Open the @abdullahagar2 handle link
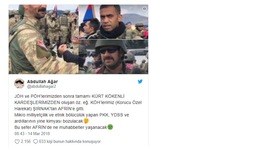274x150 pixels. 41,87
